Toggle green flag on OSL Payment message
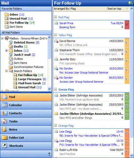Viewport: 134px width, 158px height. [x=127, y=97]
